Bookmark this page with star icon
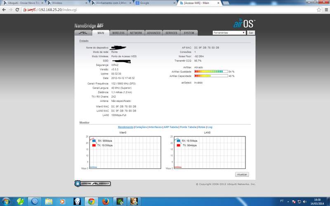 (319, 9)
